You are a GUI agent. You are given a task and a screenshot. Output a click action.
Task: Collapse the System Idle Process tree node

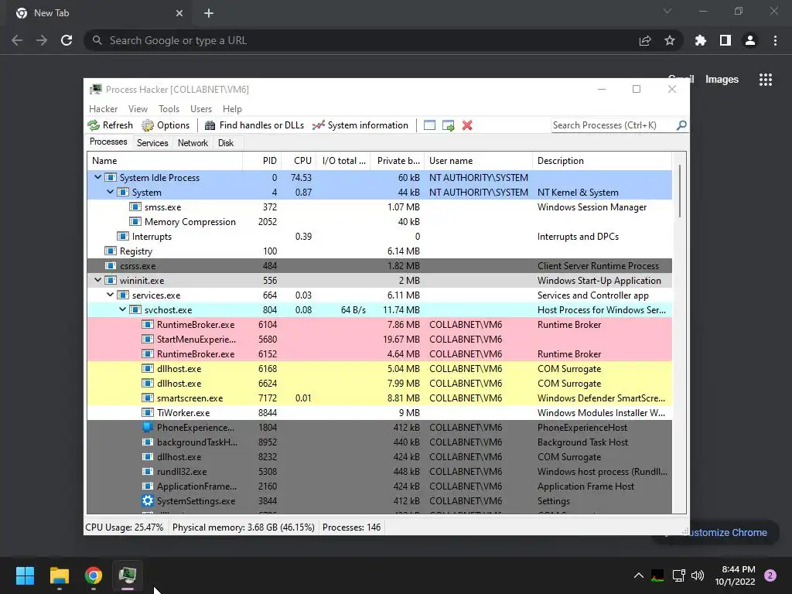(98, 177)
